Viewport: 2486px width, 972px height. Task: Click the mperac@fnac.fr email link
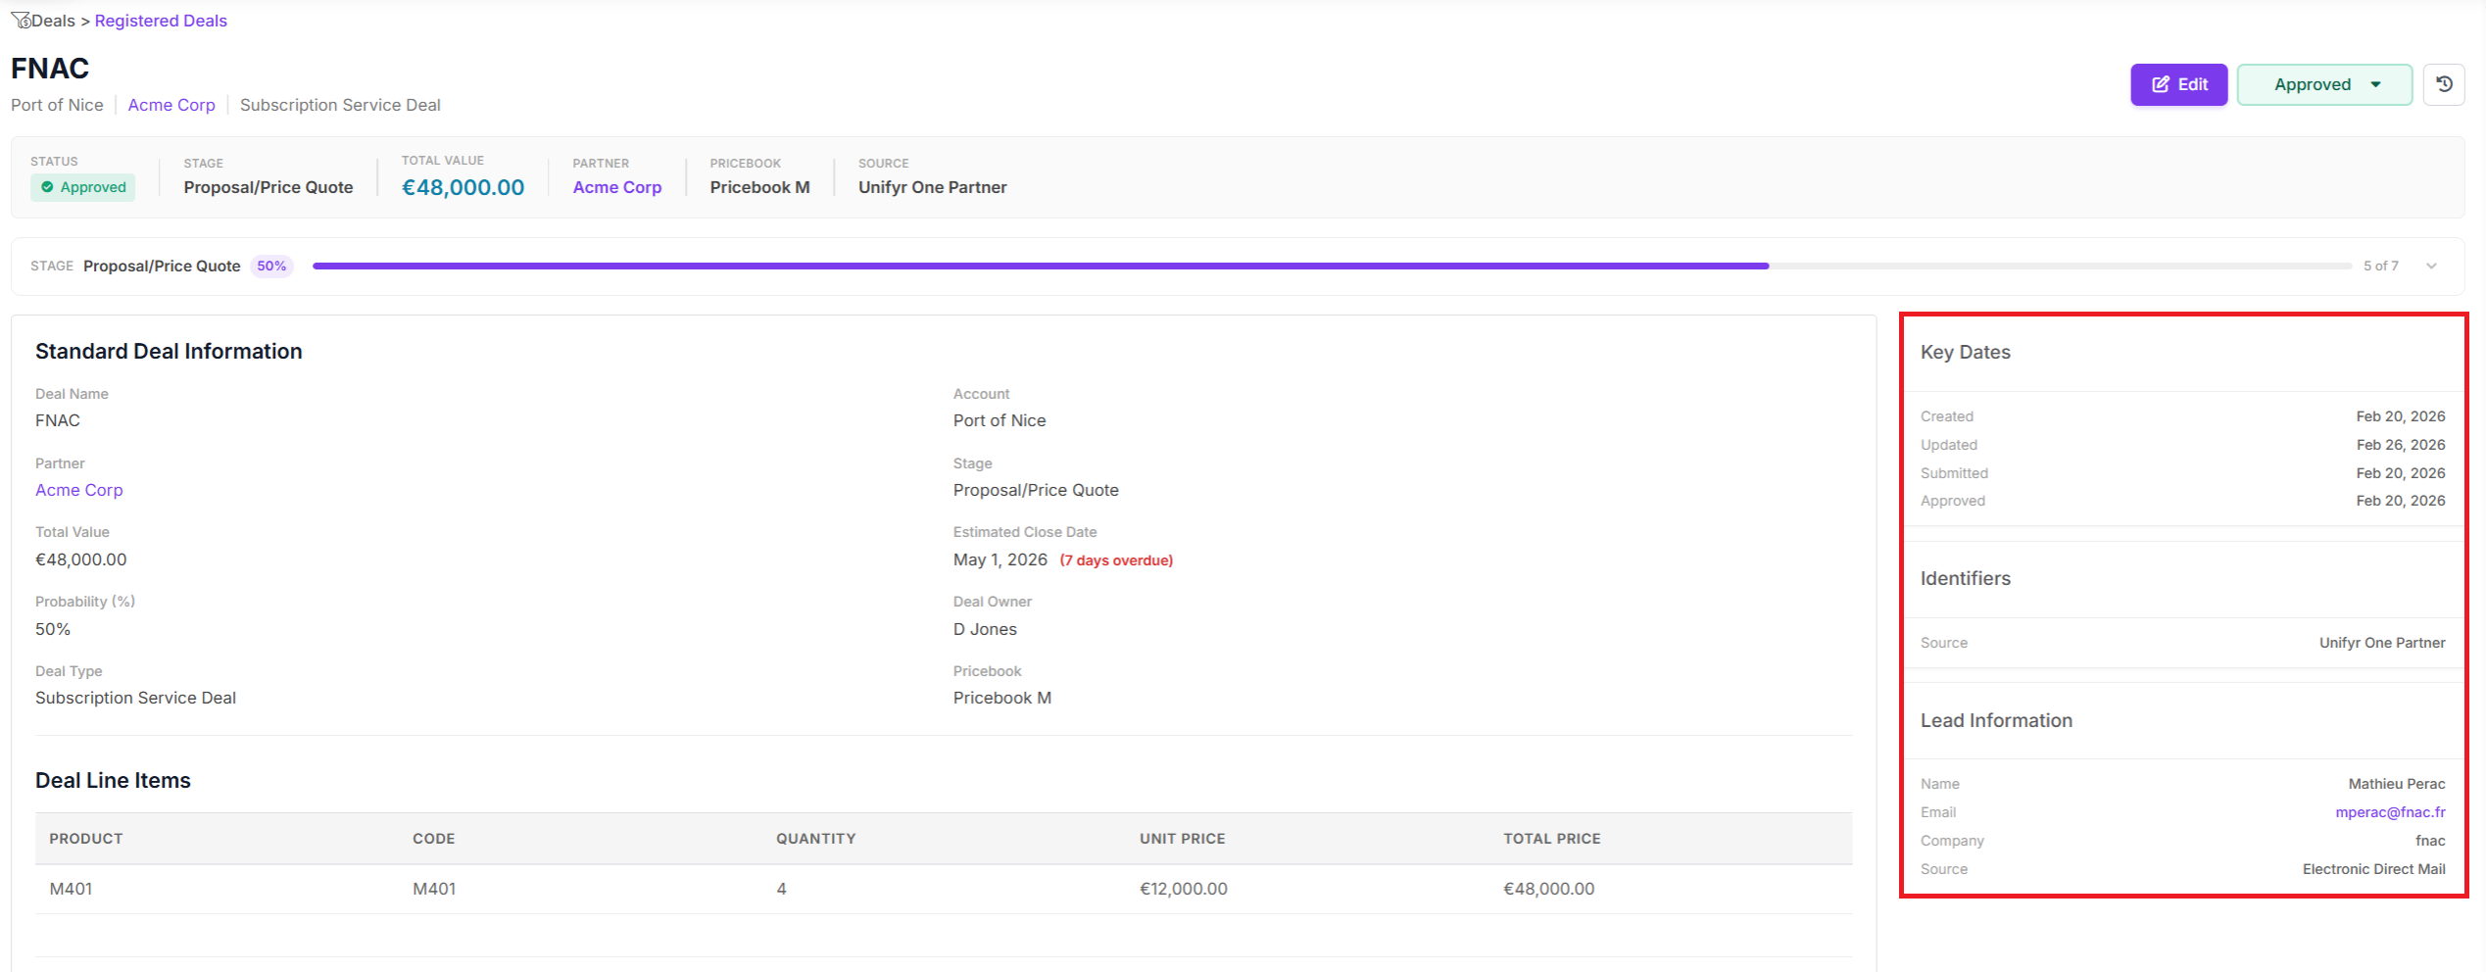[2390, 812]
